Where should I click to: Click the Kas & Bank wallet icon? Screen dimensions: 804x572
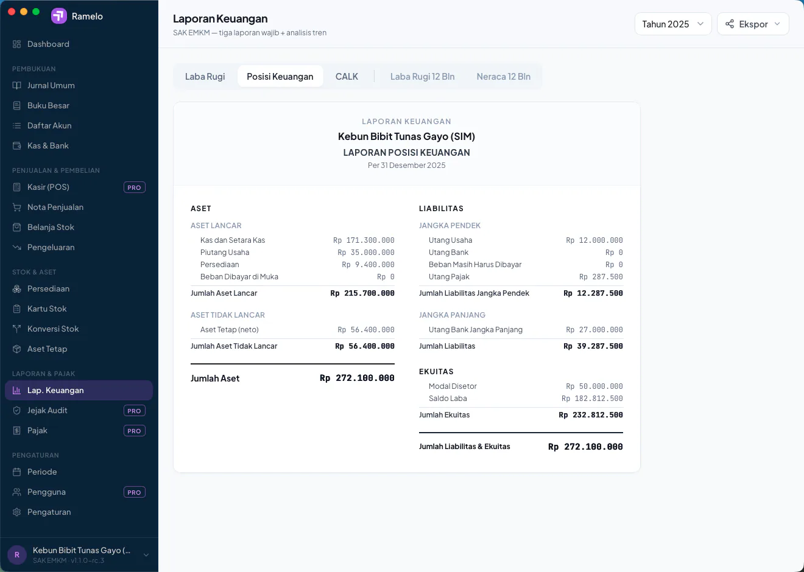click(16, 146)
